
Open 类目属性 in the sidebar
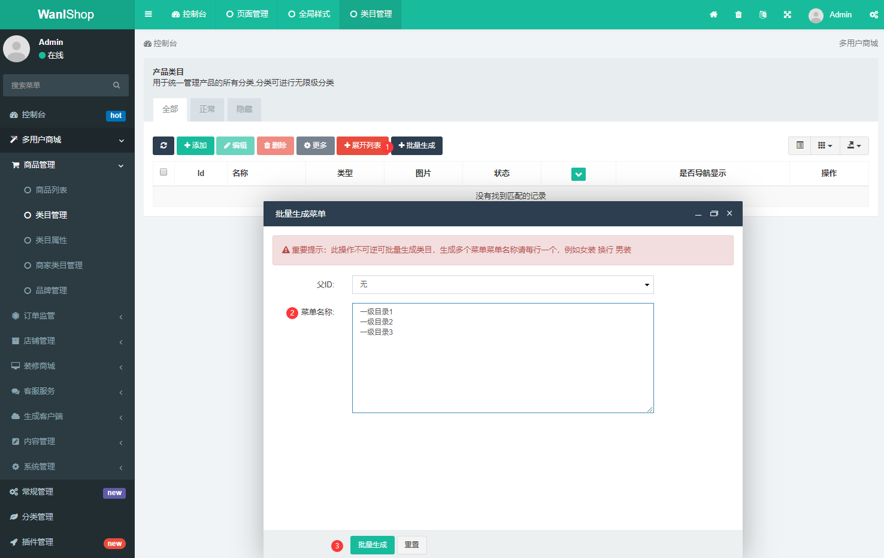(x=67, y=241)
